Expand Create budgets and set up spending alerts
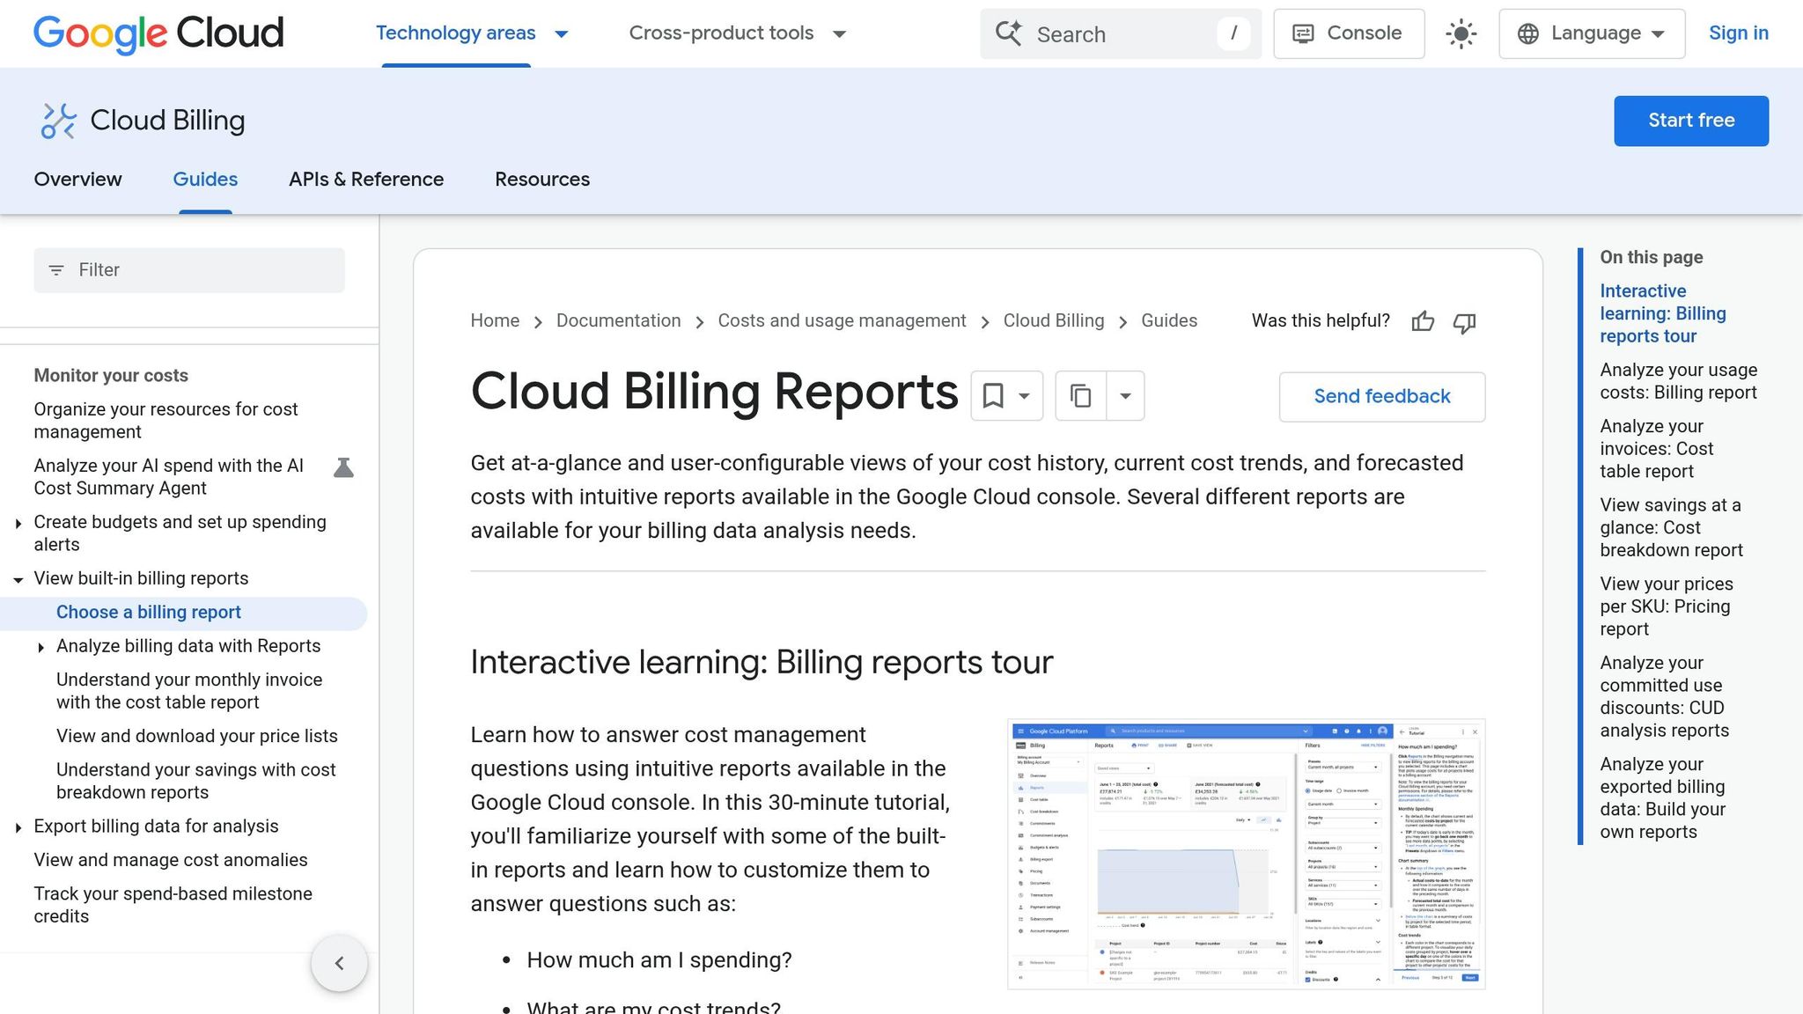This screenshot has height=1014, width=1803. tap(18, 524)
